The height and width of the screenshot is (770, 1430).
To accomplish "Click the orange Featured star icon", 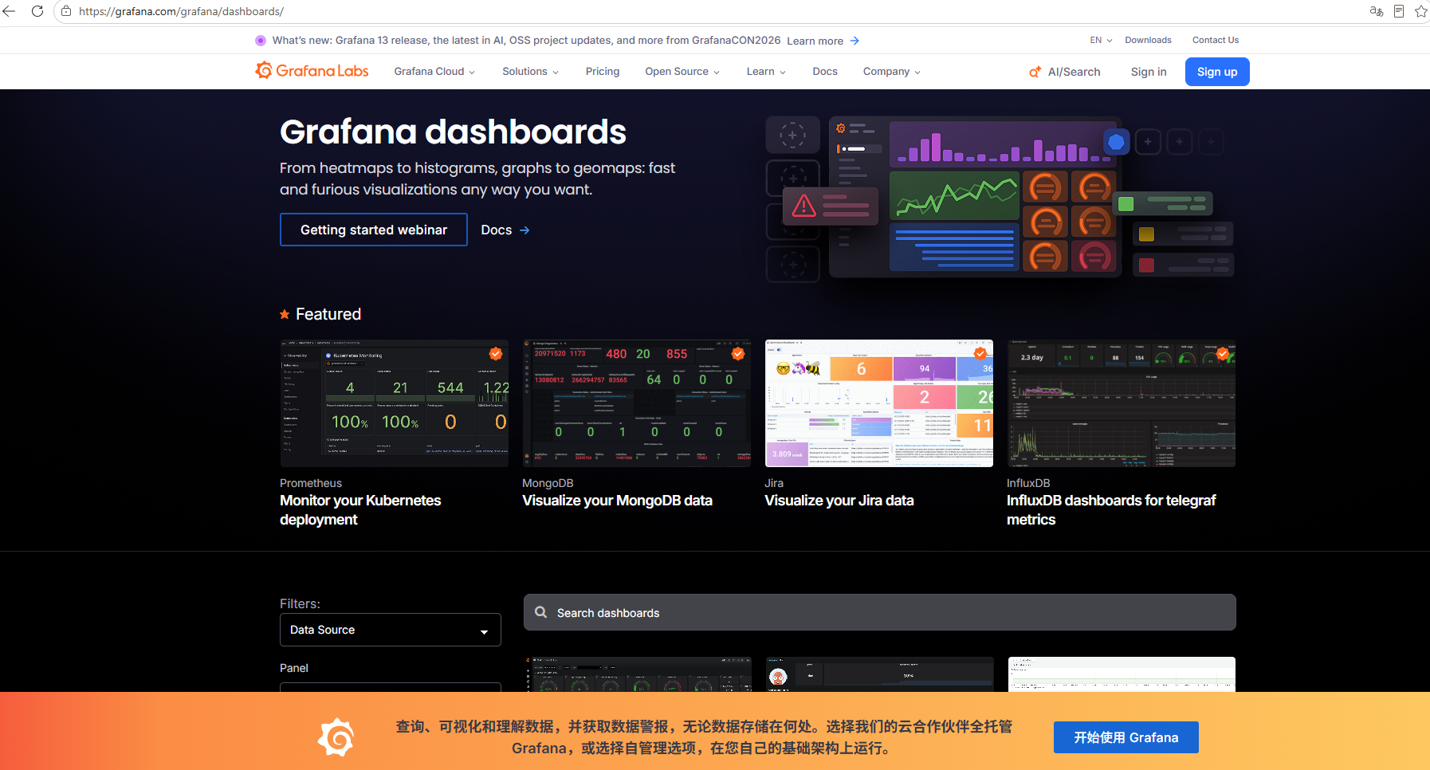I will [285, 314].
